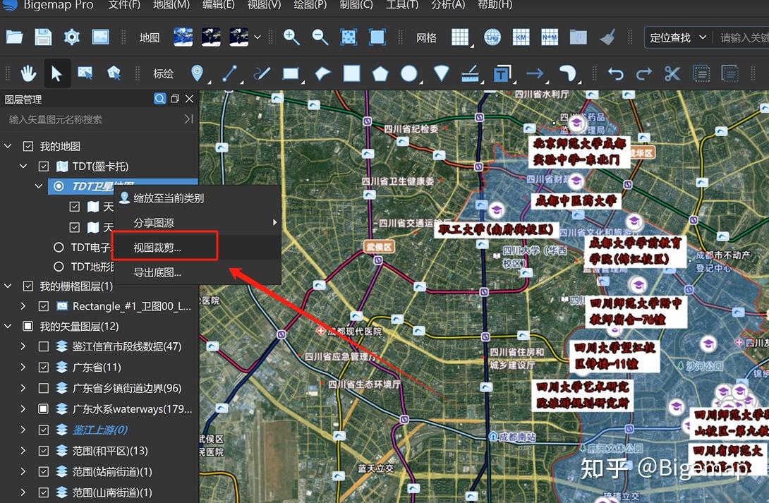769x503 pixels.
Task: Select the grid table icon next to 网格
Action: [460, 37]
